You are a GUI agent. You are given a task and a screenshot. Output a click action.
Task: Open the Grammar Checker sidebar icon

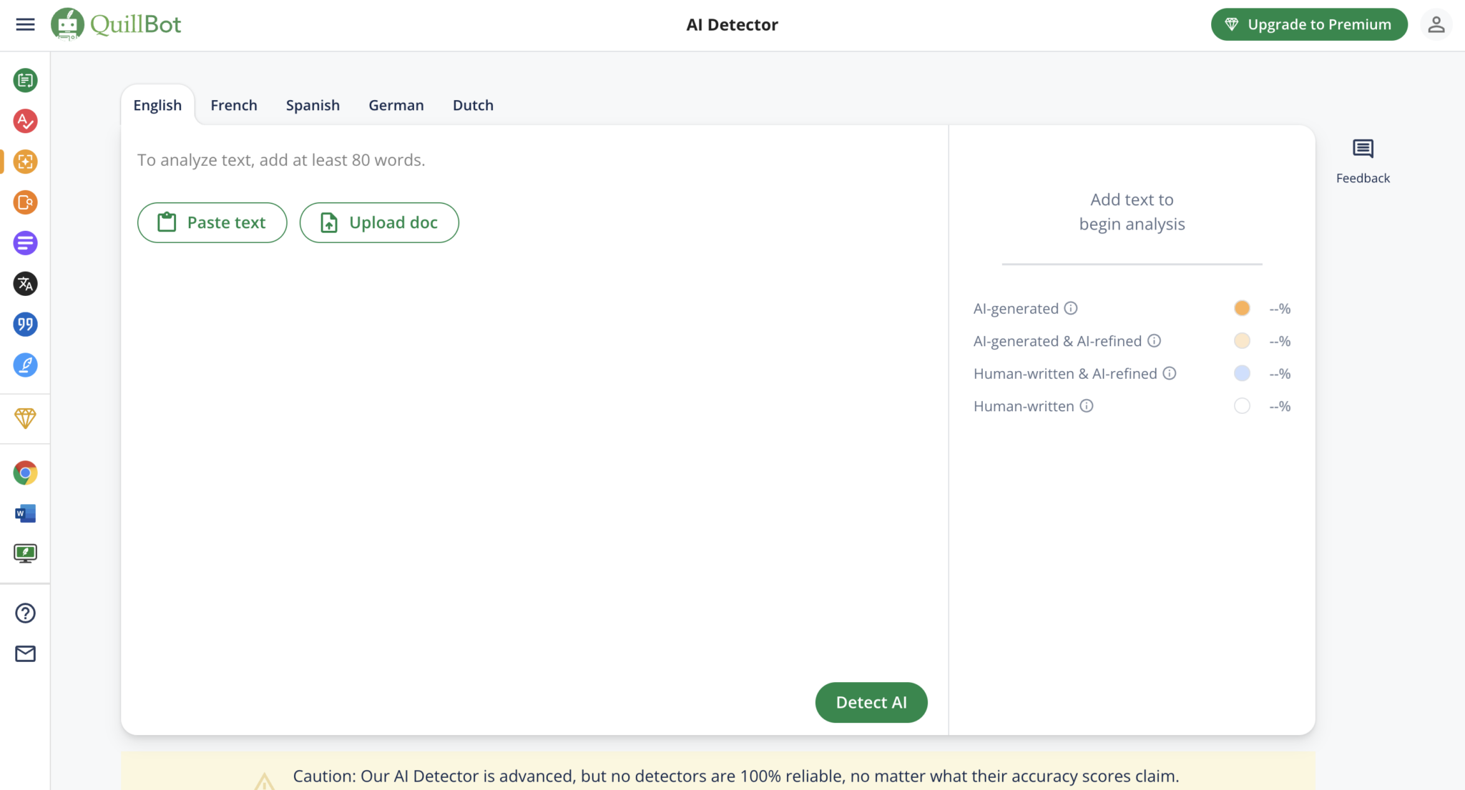[25, 121]
